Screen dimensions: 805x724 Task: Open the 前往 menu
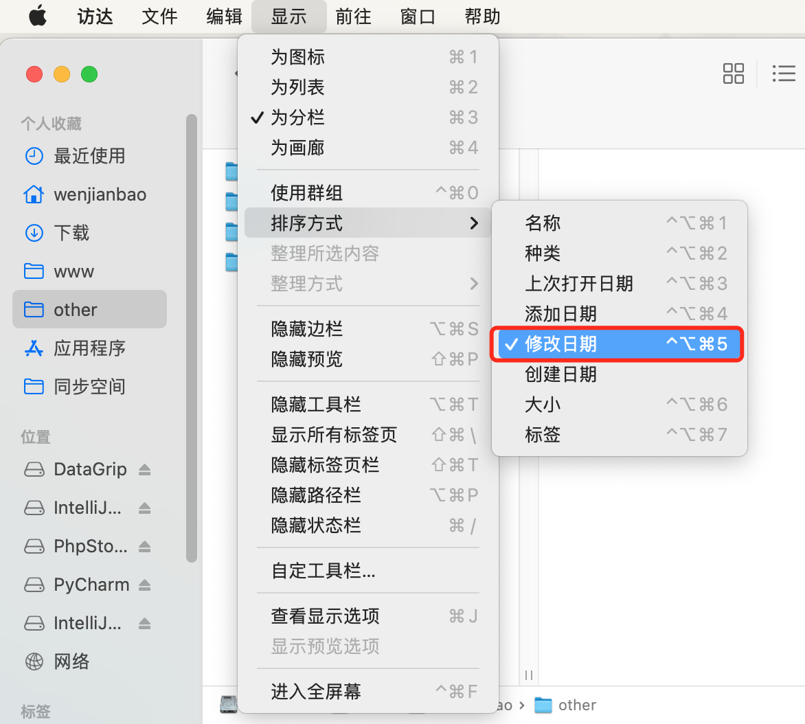pyautogui.click(x=353, y=16)
